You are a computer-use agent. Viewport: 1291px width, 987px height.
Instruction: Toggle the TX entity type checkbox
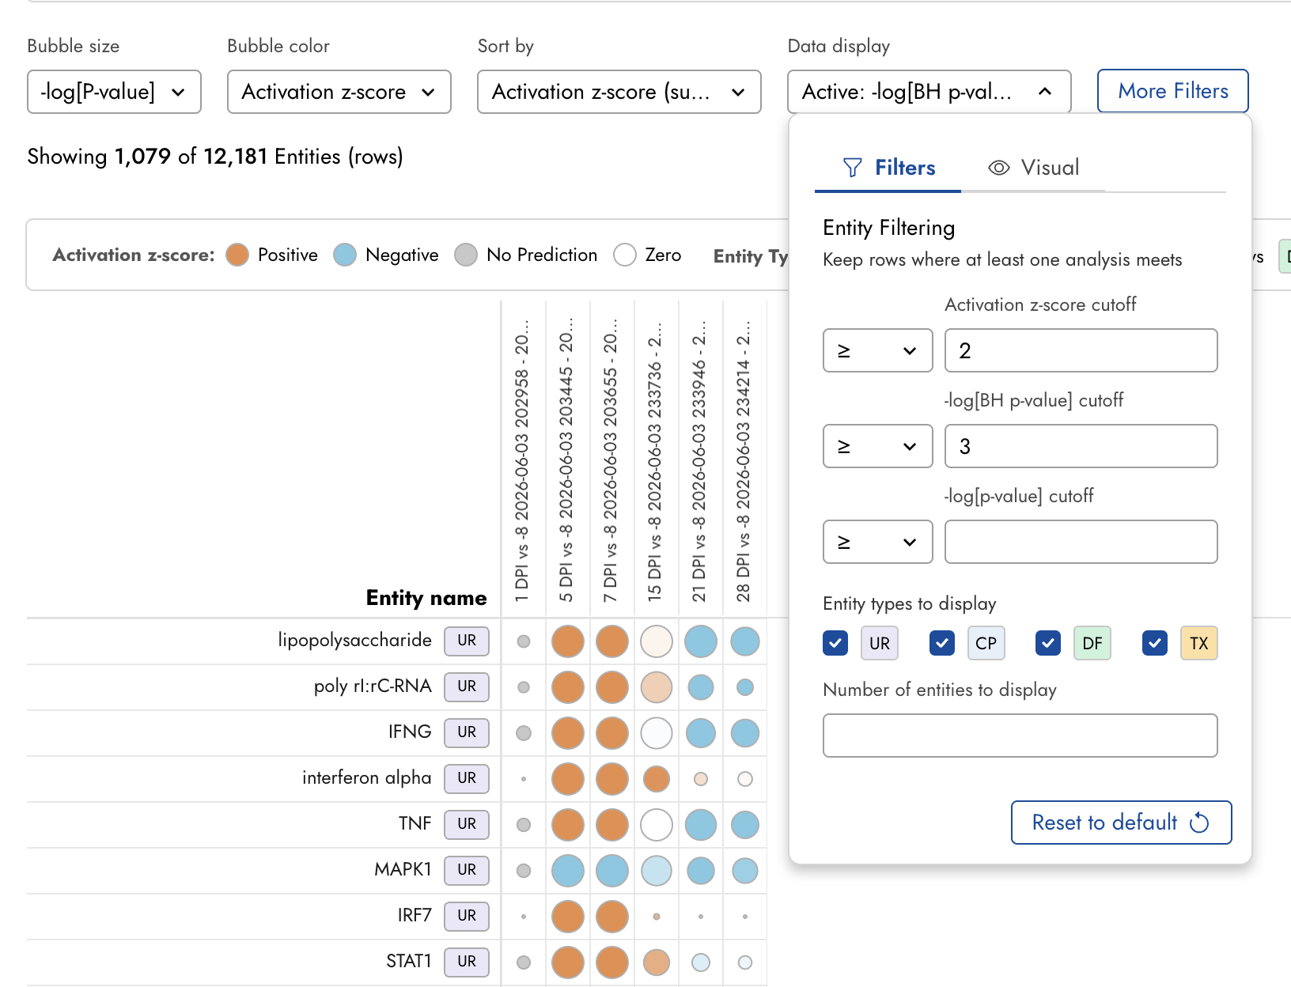1155,643
